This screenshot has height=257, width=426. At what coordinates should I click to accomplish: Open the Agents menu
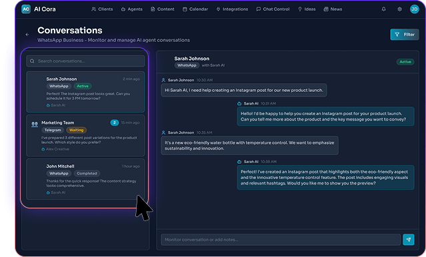(x=132, y=9)
